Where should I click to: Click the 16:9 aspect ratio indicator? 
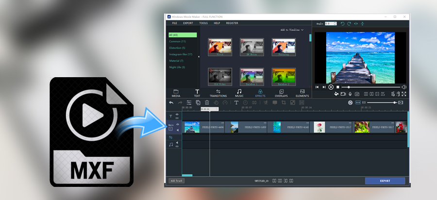click(x=395, y=94)
